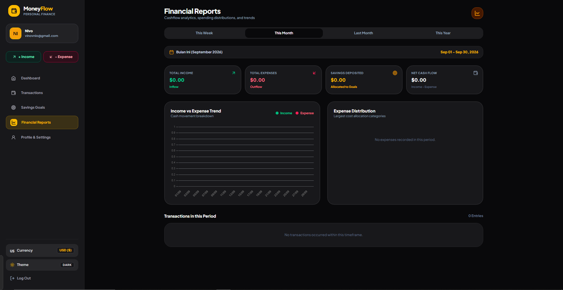Switch to the Last Month tab
The width and height of the screenshot is (563, 290).
point(363,33)
